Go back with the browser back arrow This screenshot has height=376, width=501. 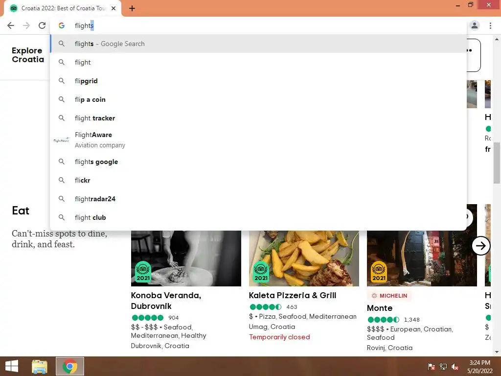(11, 25)
